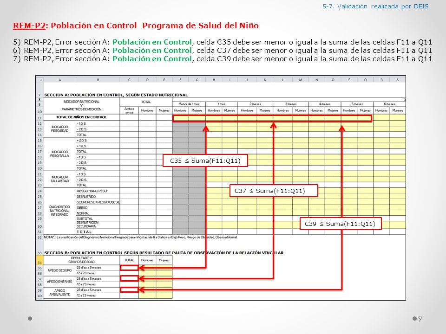The image size is (446, 334).
Task: Click the underlined REM-P2 heading
Action: point(29,26)
